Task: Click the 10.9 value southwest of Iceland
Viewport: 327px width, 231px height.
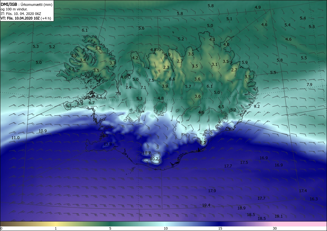Action: (x=43, y=131)
